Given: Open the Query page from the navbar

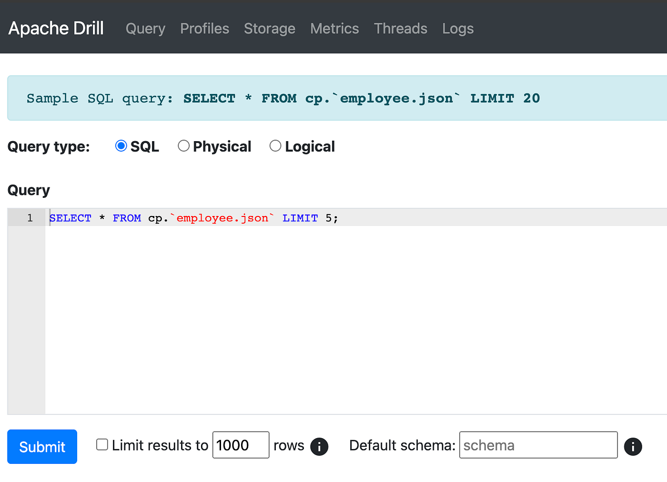Looking at the screenshot, I should [x=145, y=29].
